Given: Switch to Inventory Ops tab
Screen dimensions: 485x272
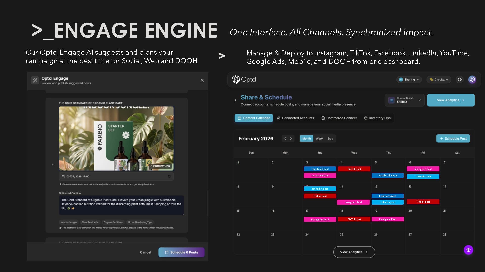Looking at the screenshot, I should 377,118.
